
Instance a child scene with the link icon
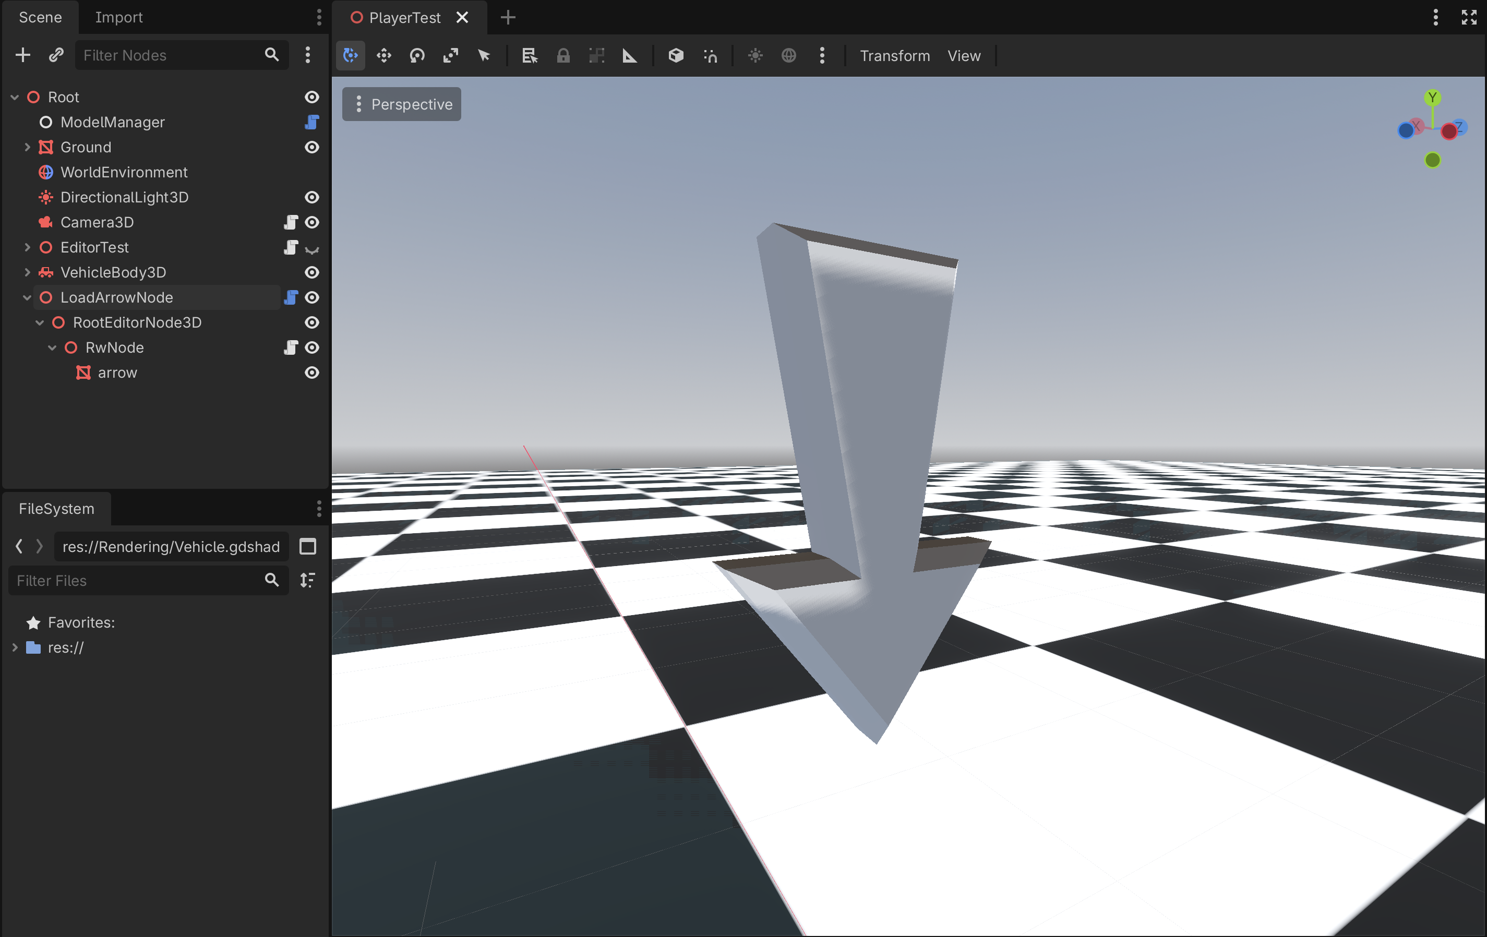pos(56,55)
